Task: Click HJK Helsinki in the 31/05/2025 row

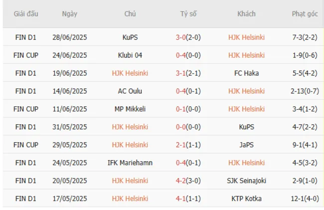Action: 130,127
